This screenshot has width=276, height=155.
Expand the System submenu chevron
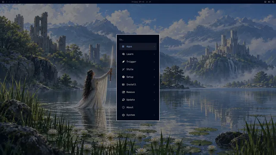tap(154, 115)
